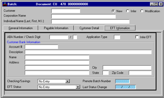Viewport: 164px width, 98px height.
Task: Click the first Address line field
Action: click(x=57, y=62)
